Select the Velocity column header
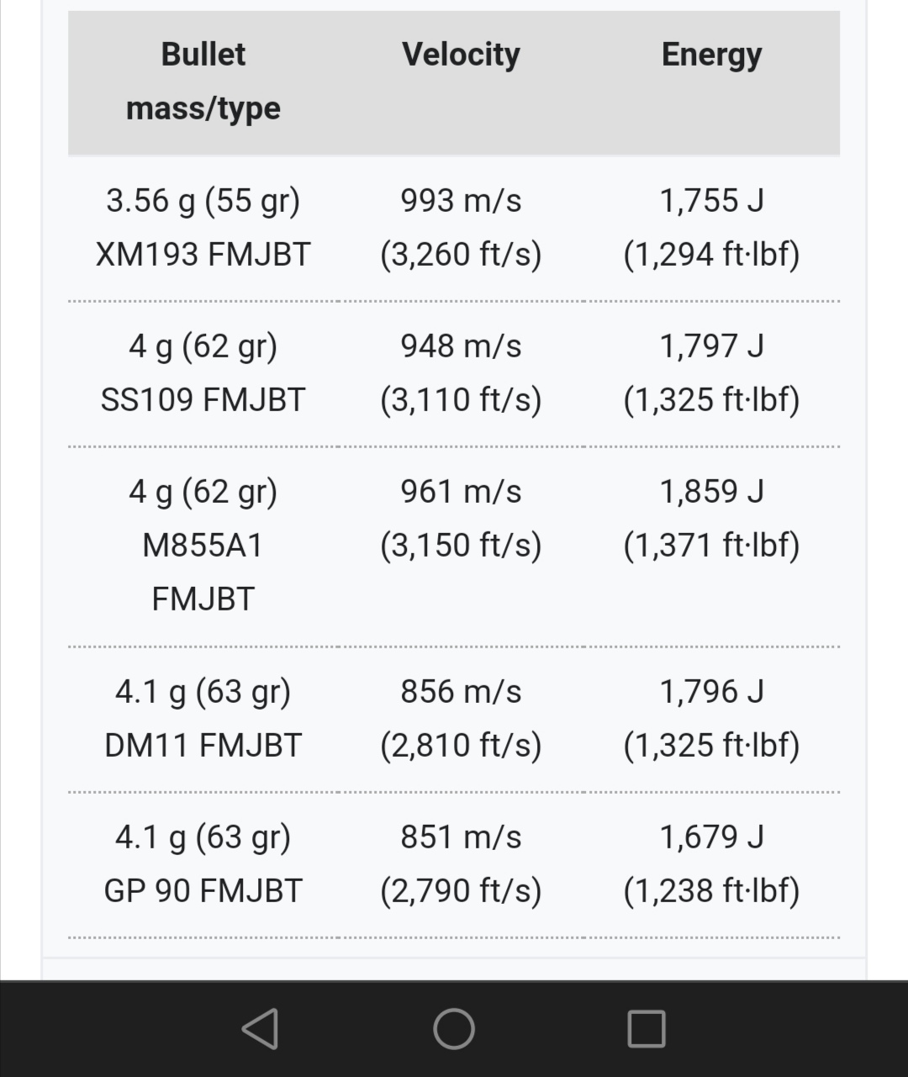The width and height of the screenshot is (908, 1077). pos(461,55)
